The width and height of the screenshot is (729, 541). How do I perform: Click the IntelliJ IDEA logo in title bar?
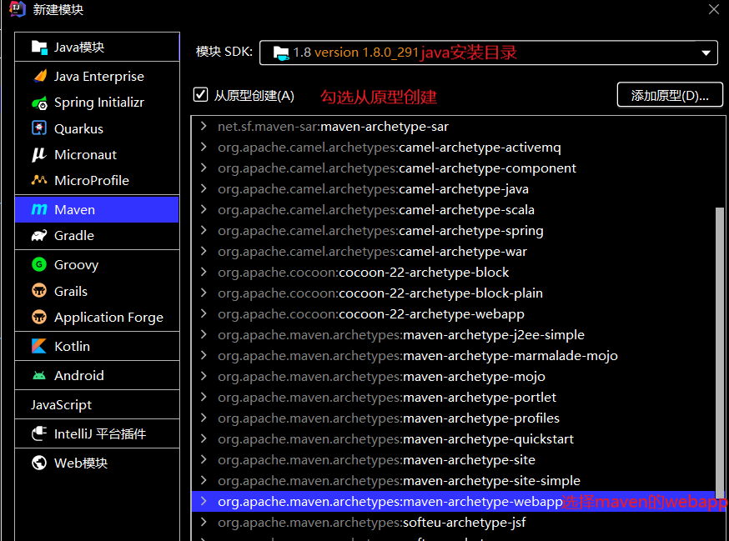(x=18, y=9)
